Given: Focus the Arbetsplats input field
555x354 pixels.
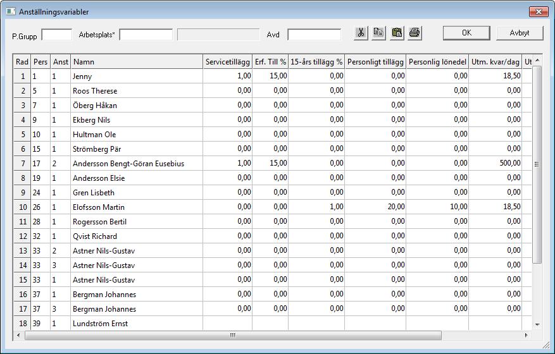Looking at the screenshot, I should (146, 35).
